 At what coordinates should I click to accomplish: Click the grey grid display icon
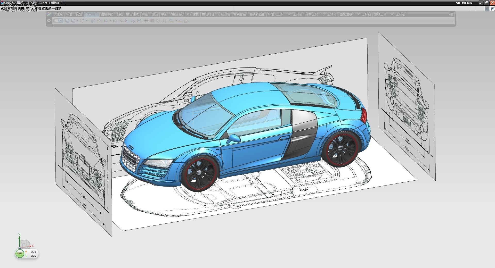146,21
